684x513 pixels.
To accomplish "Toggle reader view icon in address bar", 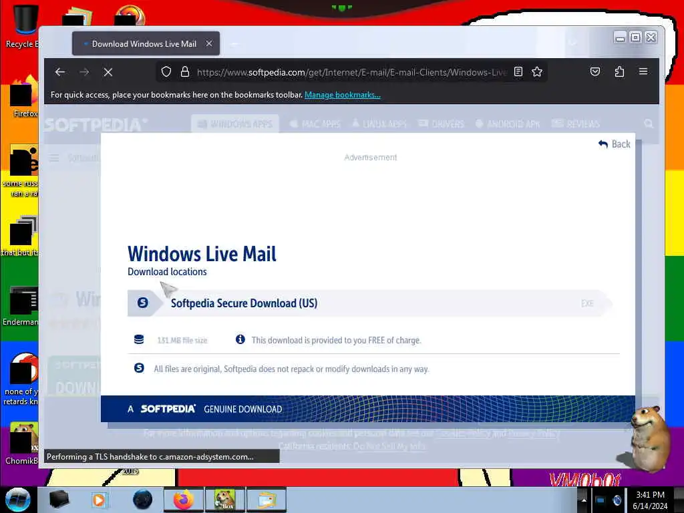I will pyautogui.click(x=518, y=71).
